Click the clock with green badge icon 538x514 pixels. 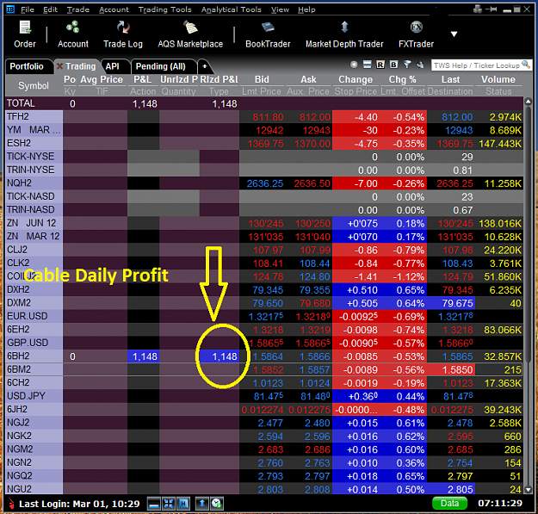tap(217, 504)
